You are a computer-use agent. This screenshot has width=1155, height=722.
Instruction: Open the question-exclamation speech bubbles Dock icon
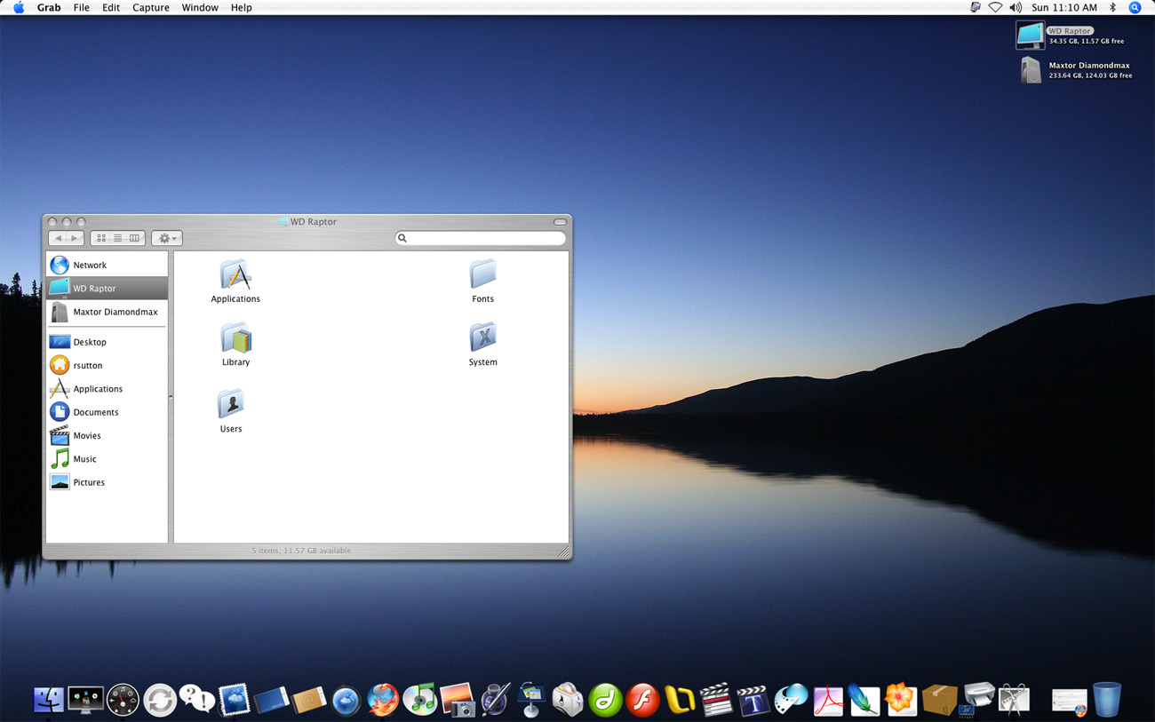tap(196, 699)
